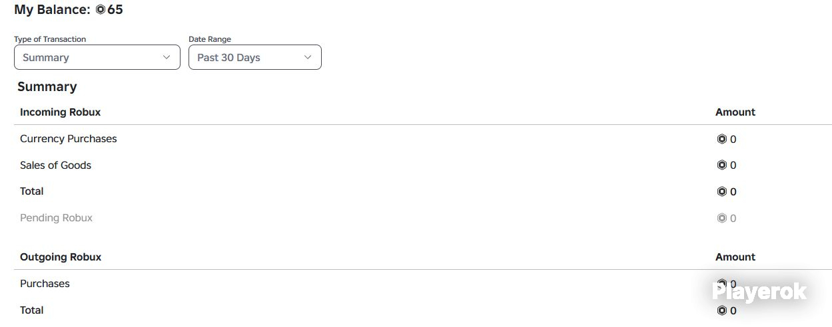
Task: Click Robux icon in Outgoing Total row
Action: pos(721,310)
